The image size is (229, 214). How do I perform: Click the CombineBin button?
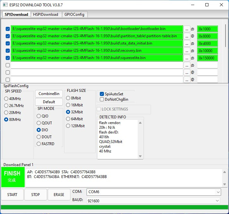pos(49,94)
